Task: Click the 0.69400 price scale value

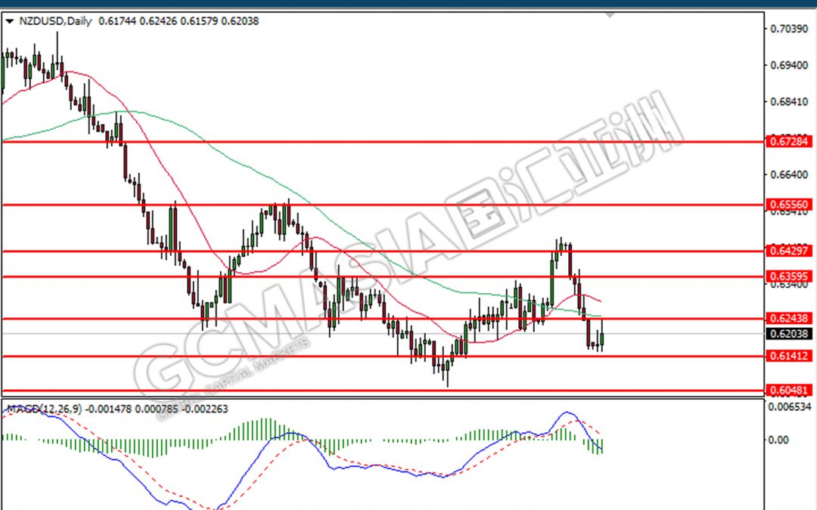Action: (x=789, y=65)
